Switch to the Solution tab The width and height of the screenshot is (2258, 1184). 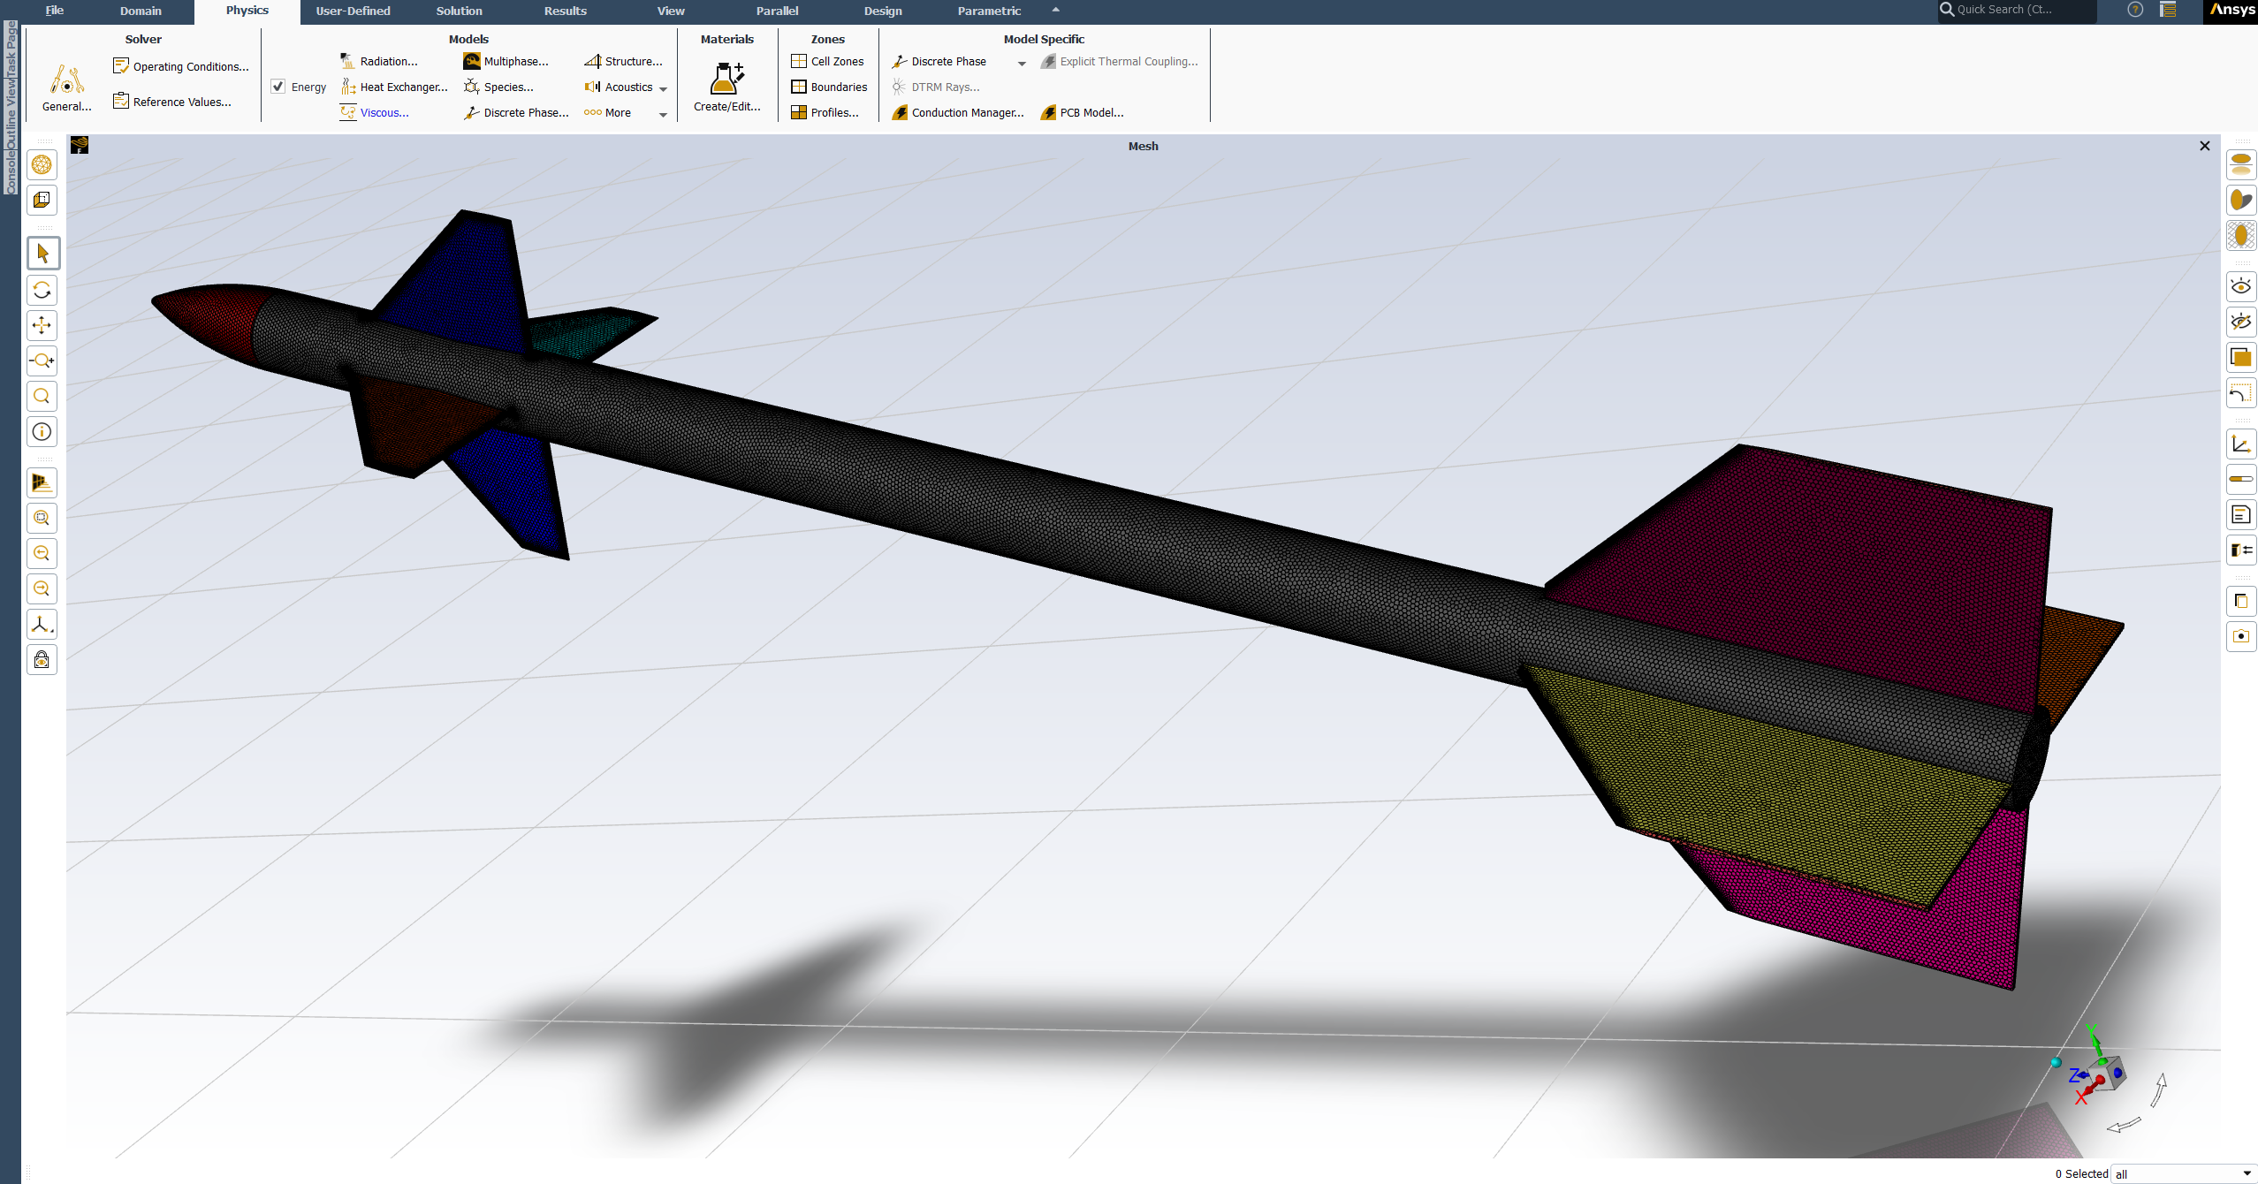tap(459, 11)
